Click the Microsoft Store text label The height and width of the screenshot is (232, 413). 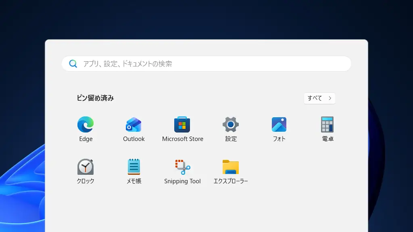coord(182,139)
